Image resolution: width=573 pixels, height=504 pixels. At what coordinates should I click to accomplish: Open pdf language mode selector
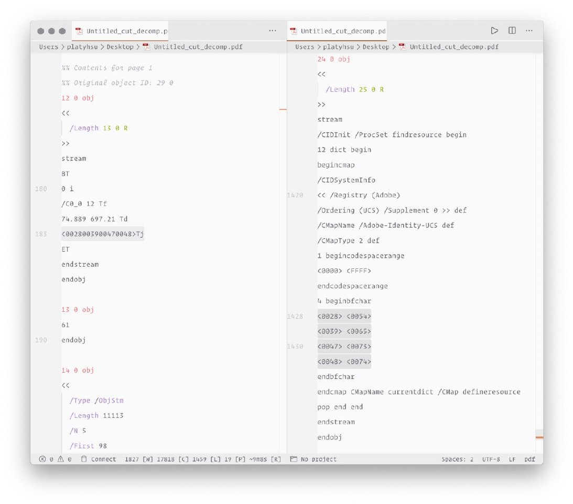click(529, 459)
